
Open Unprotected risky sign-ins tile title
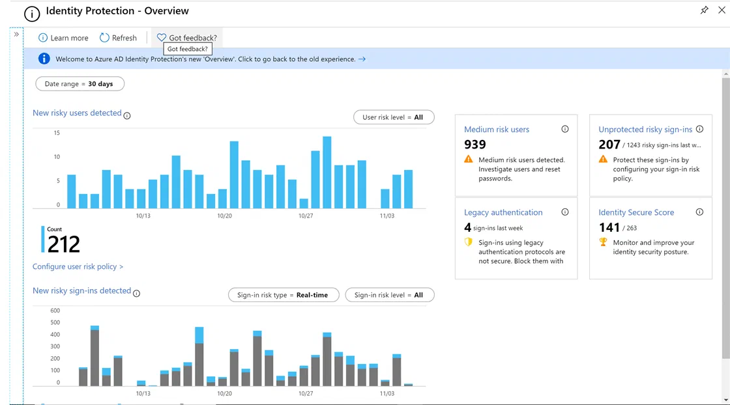coord(645,130)
